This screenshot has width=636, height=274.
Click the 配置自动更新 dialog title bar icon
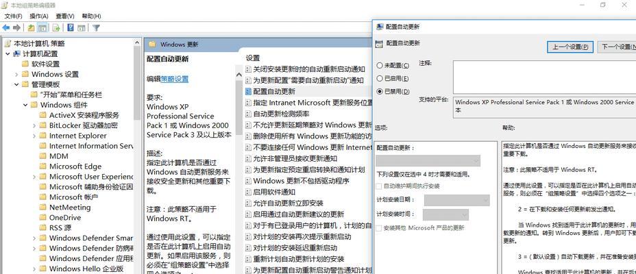point(380,27)
